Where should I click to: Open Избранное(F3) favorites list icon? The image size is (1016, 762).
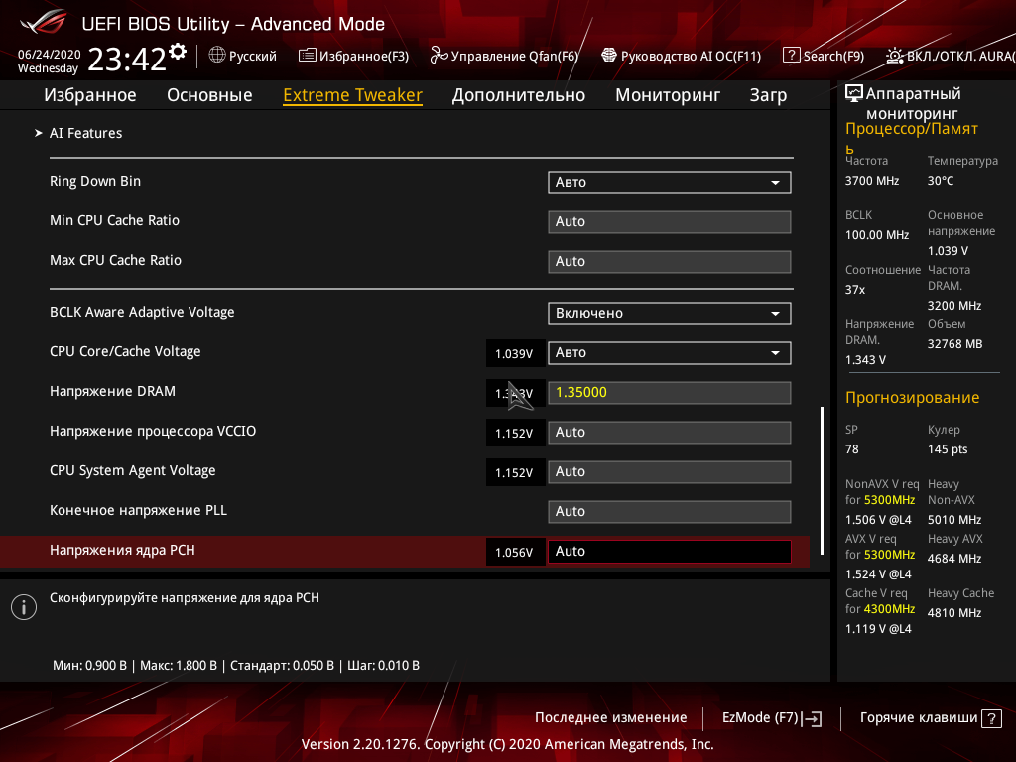tap(308, 56)
